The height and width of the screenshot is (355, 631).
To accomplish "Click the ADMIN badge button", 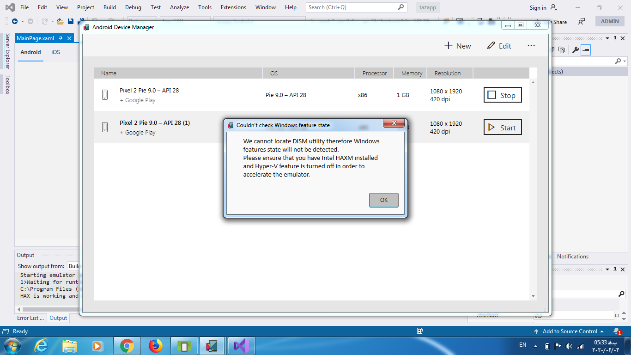I will point(610,21).
